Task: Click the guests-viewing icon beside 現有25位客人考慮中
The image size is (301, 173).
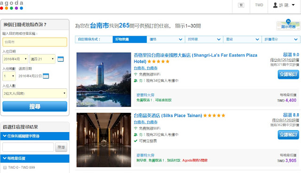Action: (x=135, y=134)
